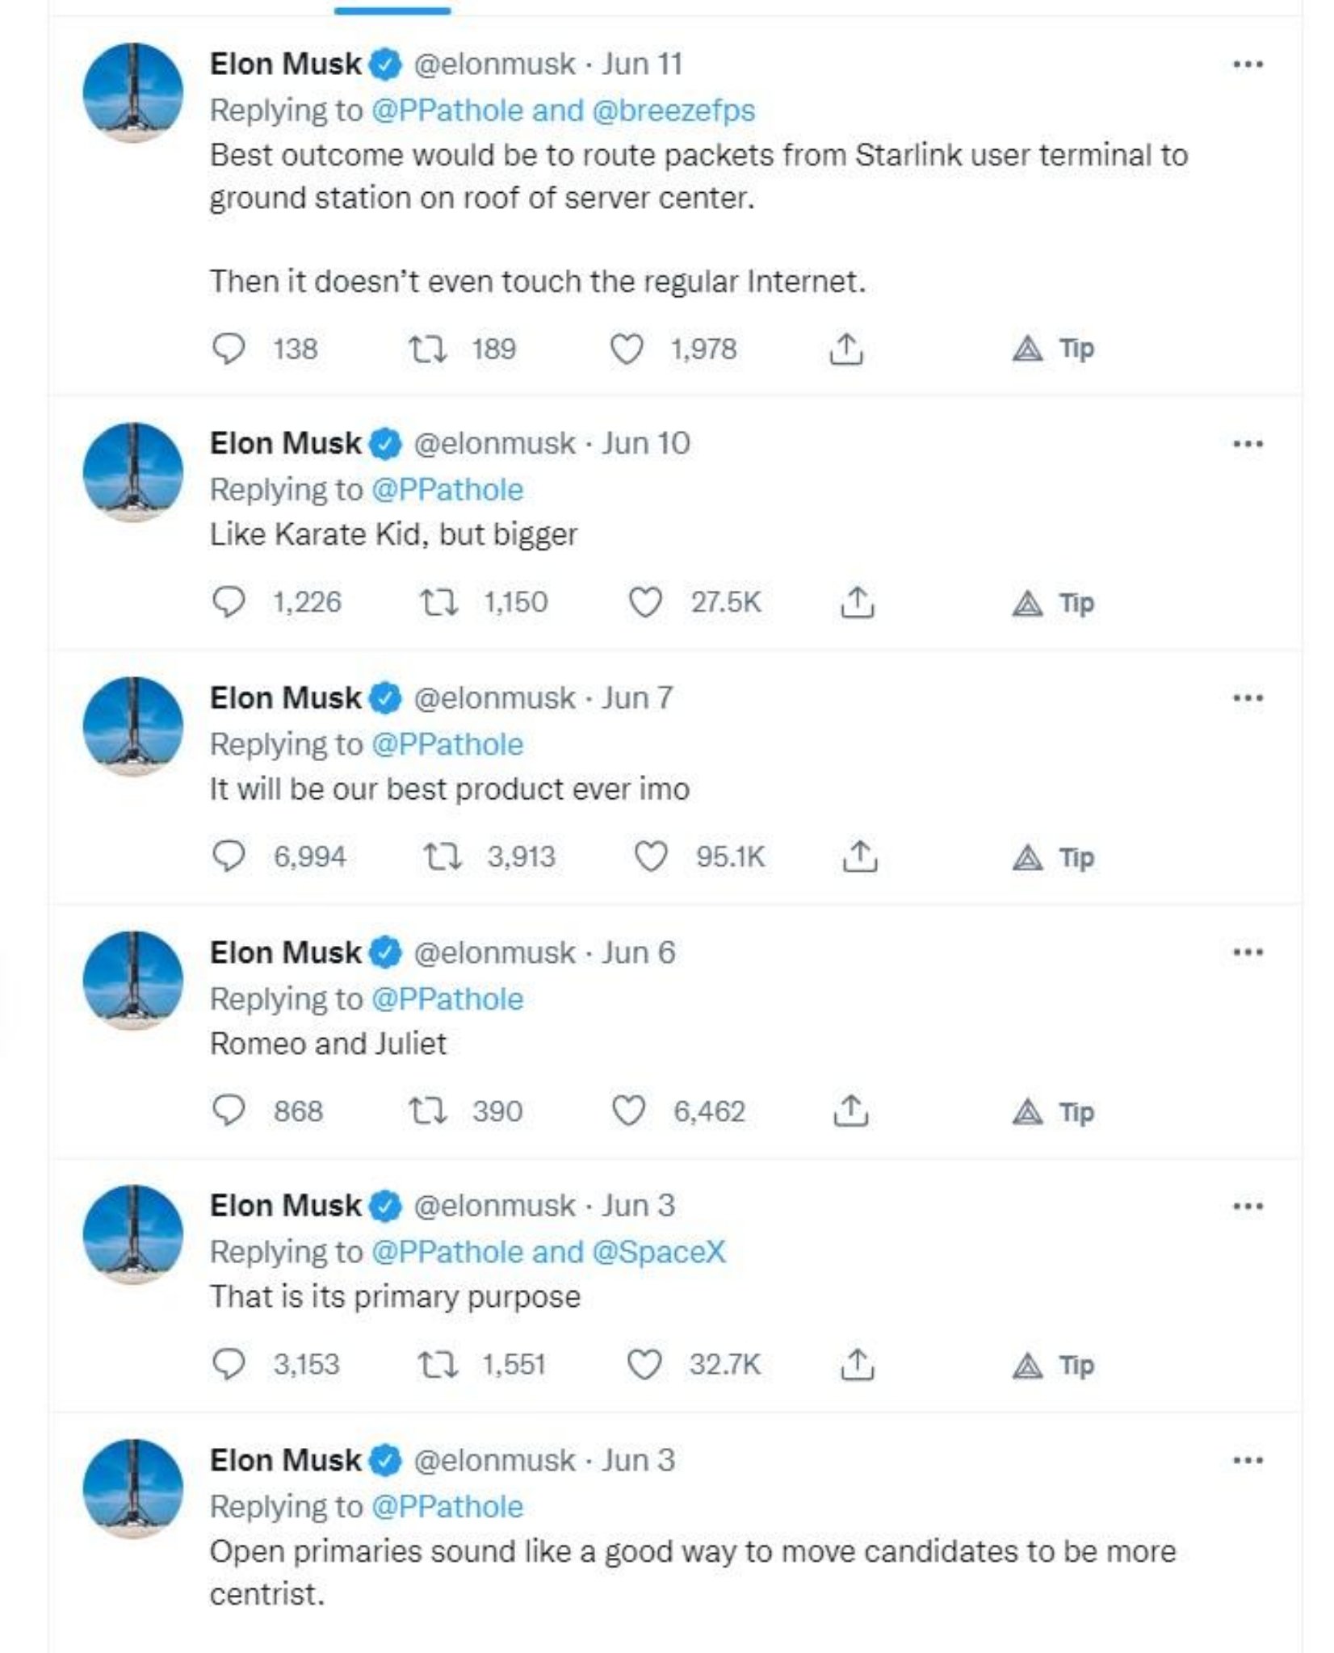
Task: Like the Romeo and Juliet tweet
Action: coord(628,1111)
